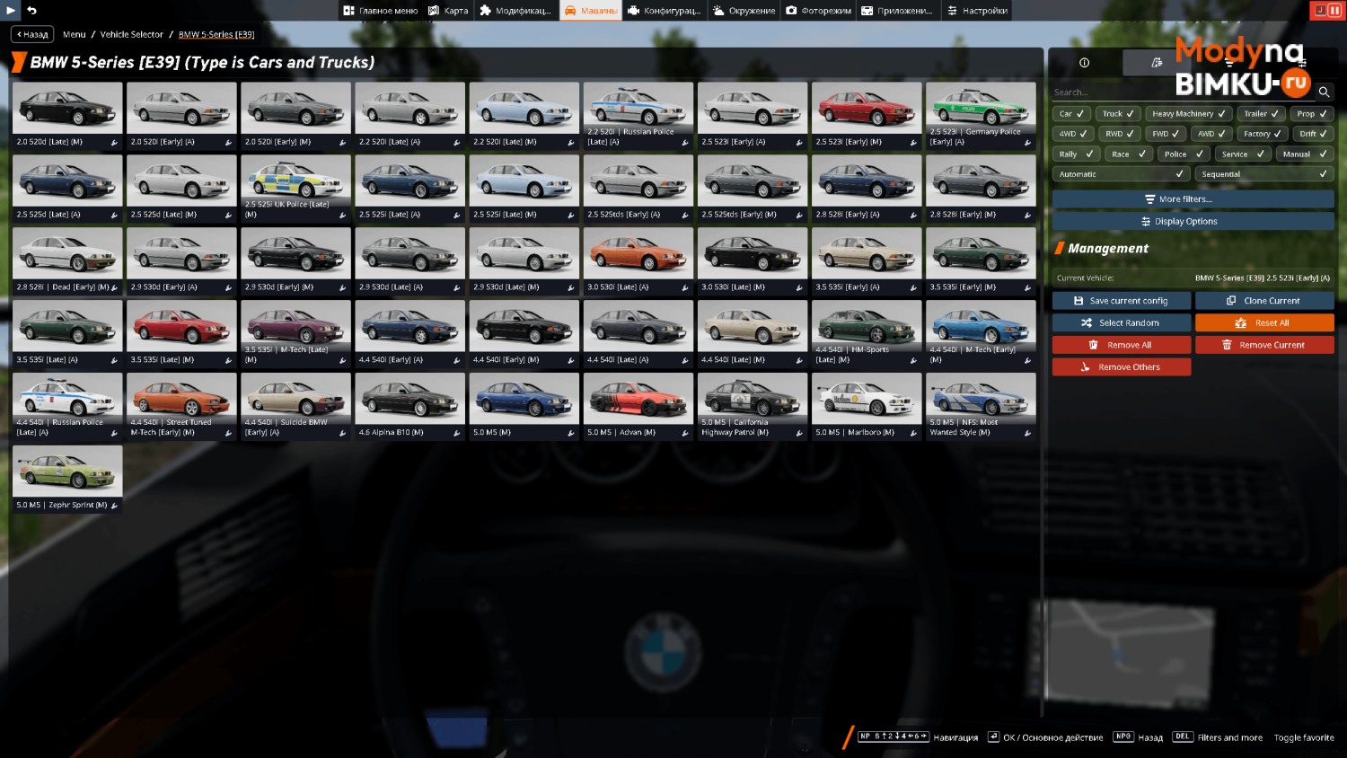1347x758 pixels.
Task: Click wrench icon on 4.6 Alpina B10 tile
Action: (457, 434)
